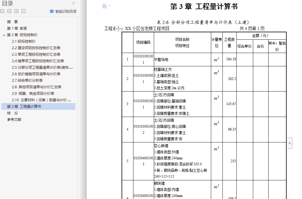Viewport: 302px width, 199px height.
Task: Open section 2.10 主要材料（设备）数量与计价
Action: (41, 100)
